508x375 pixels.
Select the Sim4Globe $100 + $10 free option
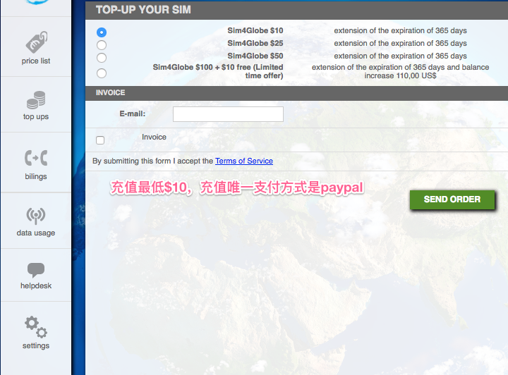[x=102, y=73]
